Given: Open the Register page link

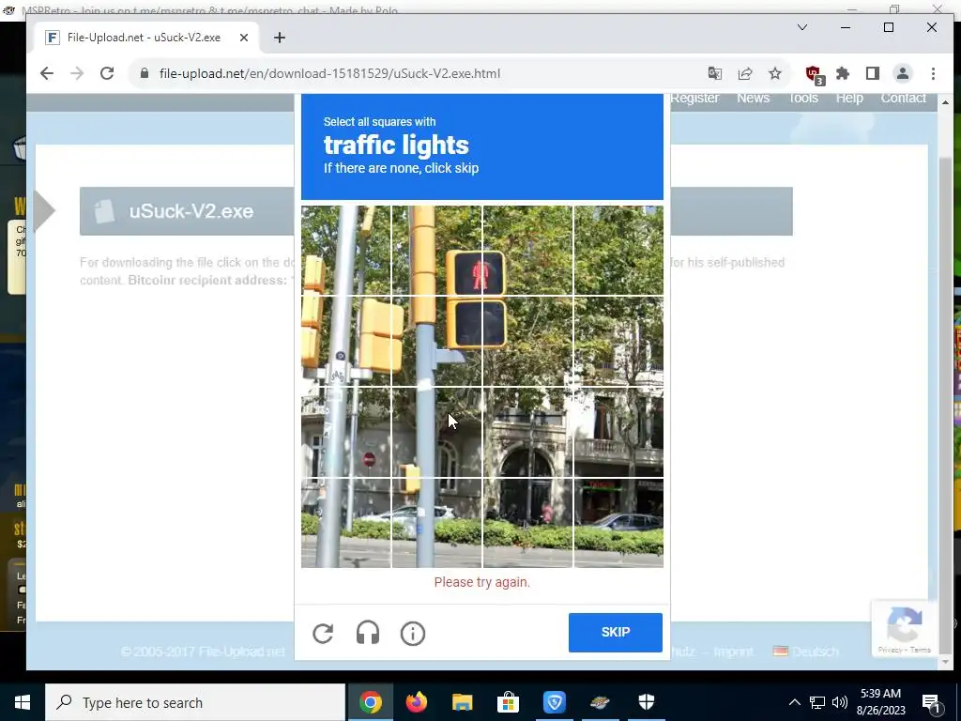Looking at the screenshot, I should click(694, 98).
